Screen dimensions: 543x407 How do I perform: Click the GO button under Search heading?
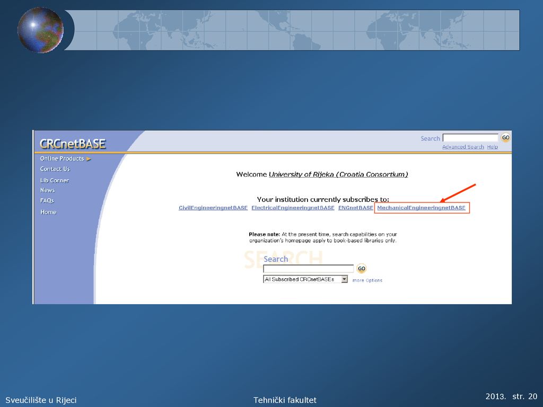pos(361,269)
